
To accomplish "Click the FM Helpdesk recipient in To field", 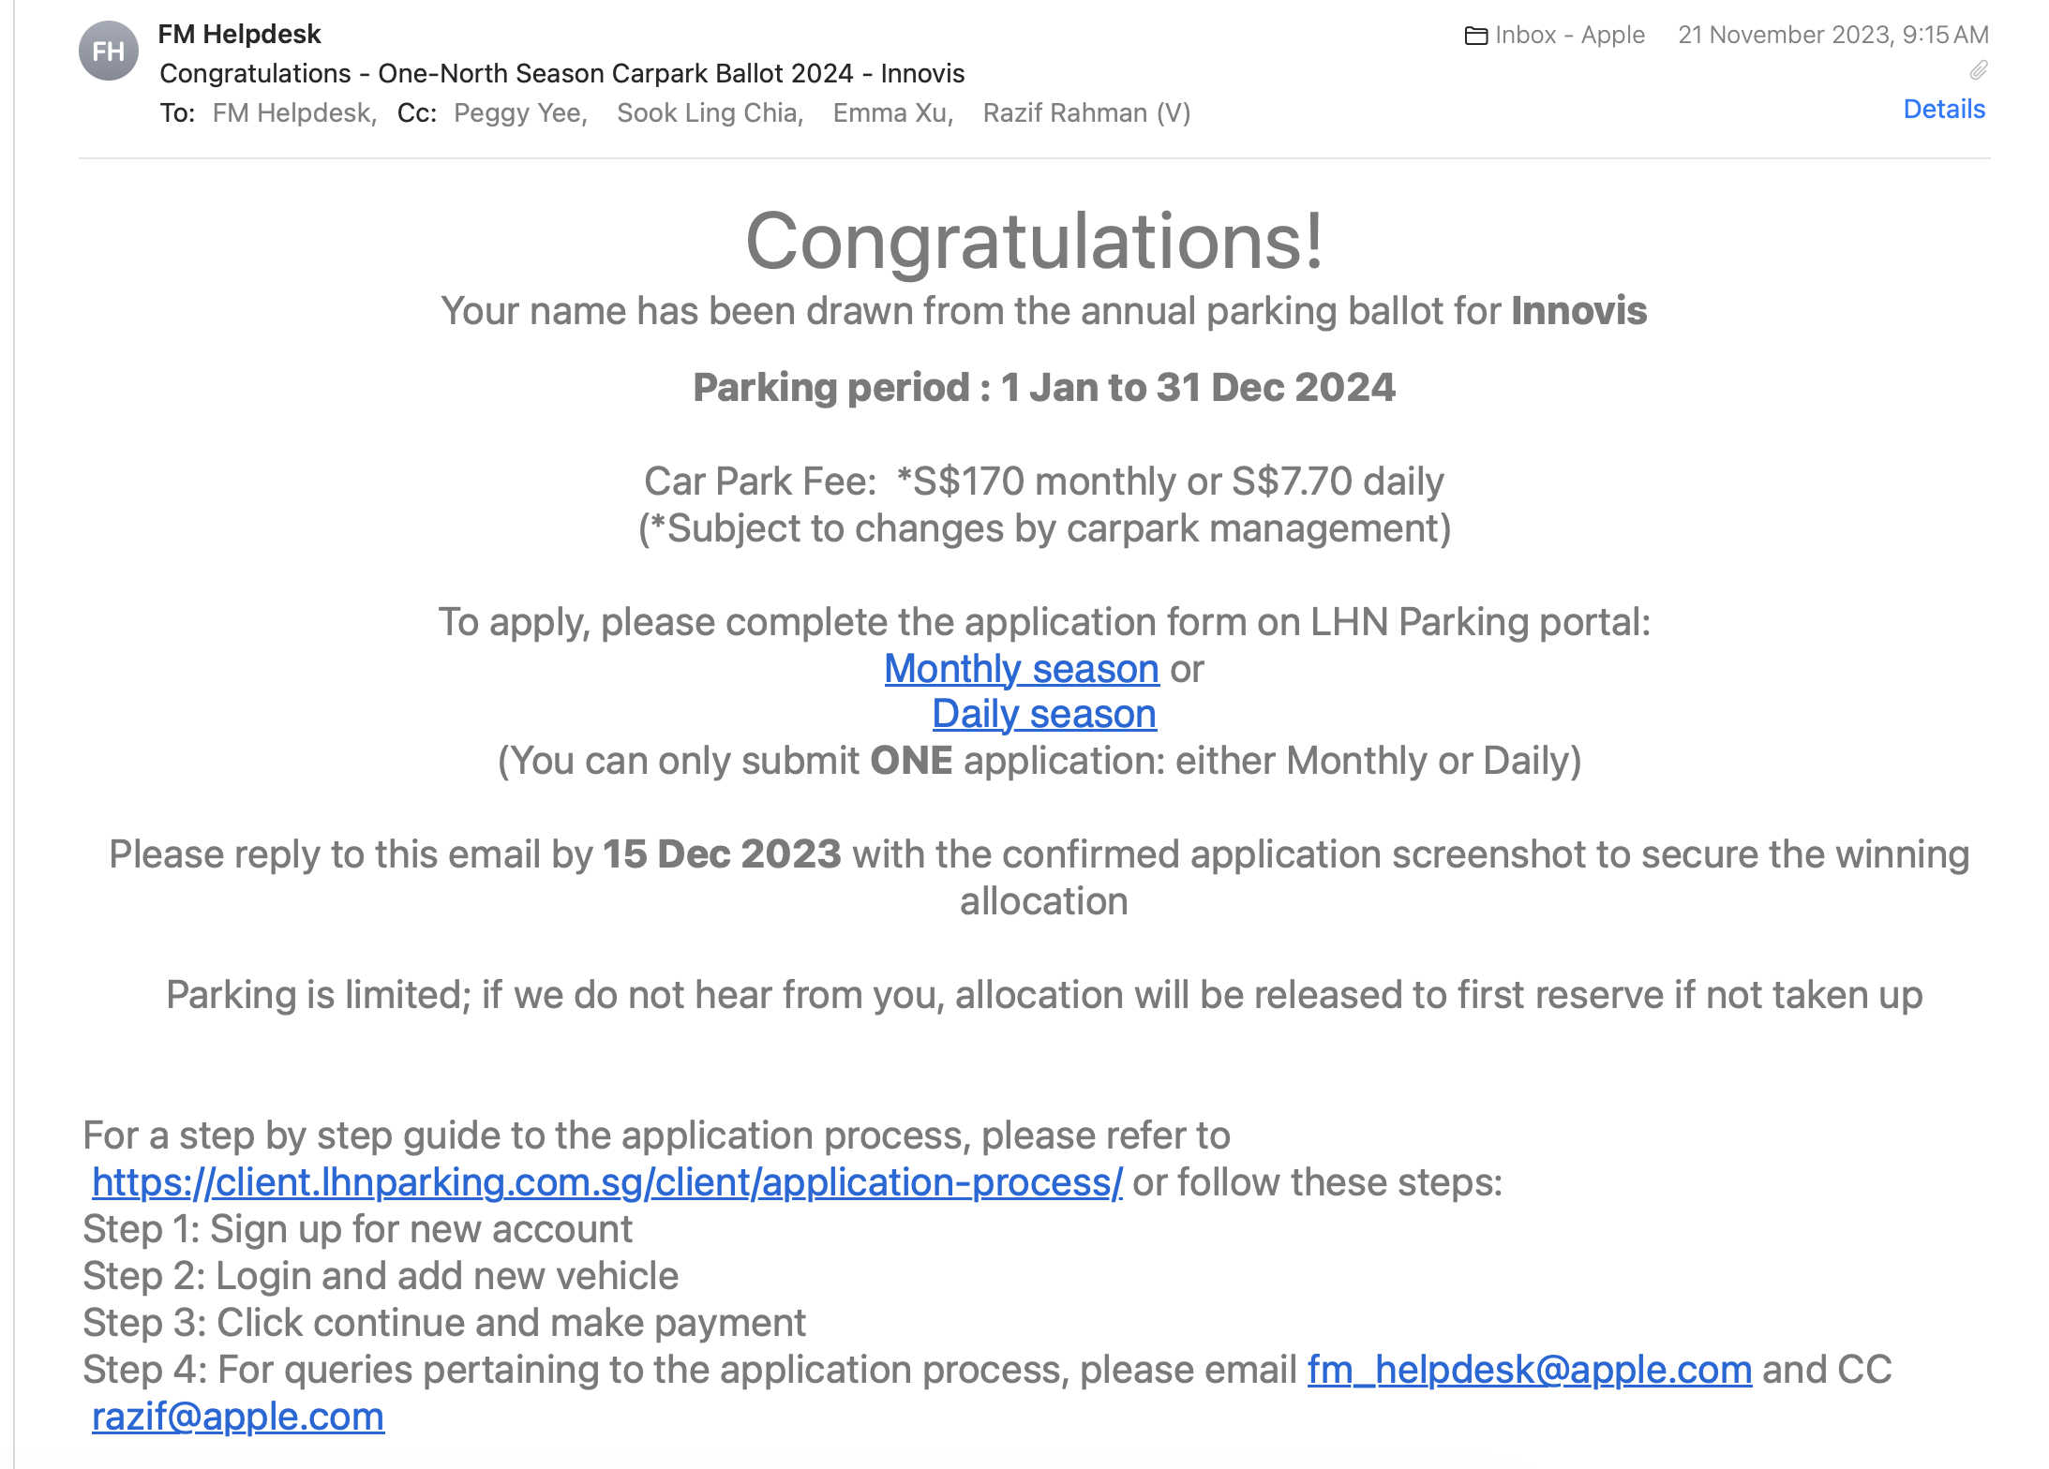I will tap(292, 113).
